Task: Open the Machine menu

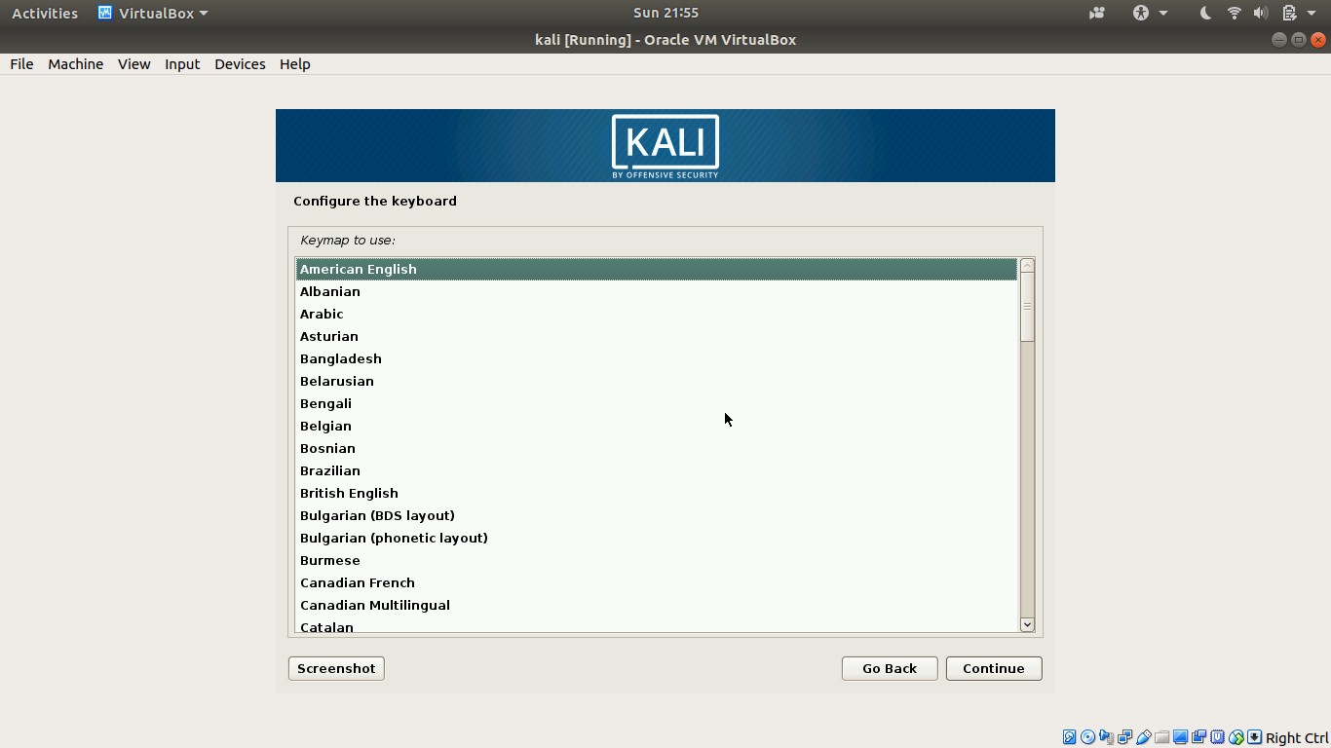Action: pos(75,64)
